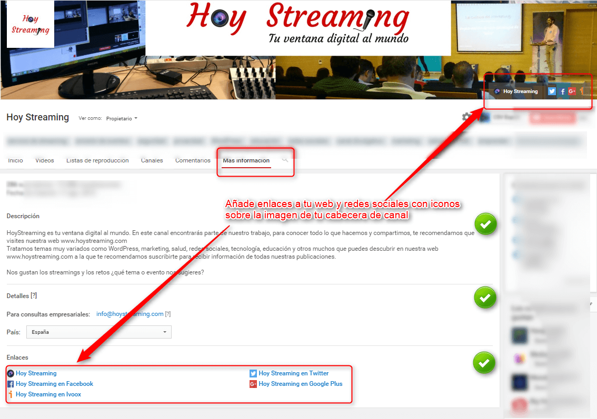Click the Ivoox icon in the Enlaces list
Viewport: 597px width, 419px height.
[11, 395]
